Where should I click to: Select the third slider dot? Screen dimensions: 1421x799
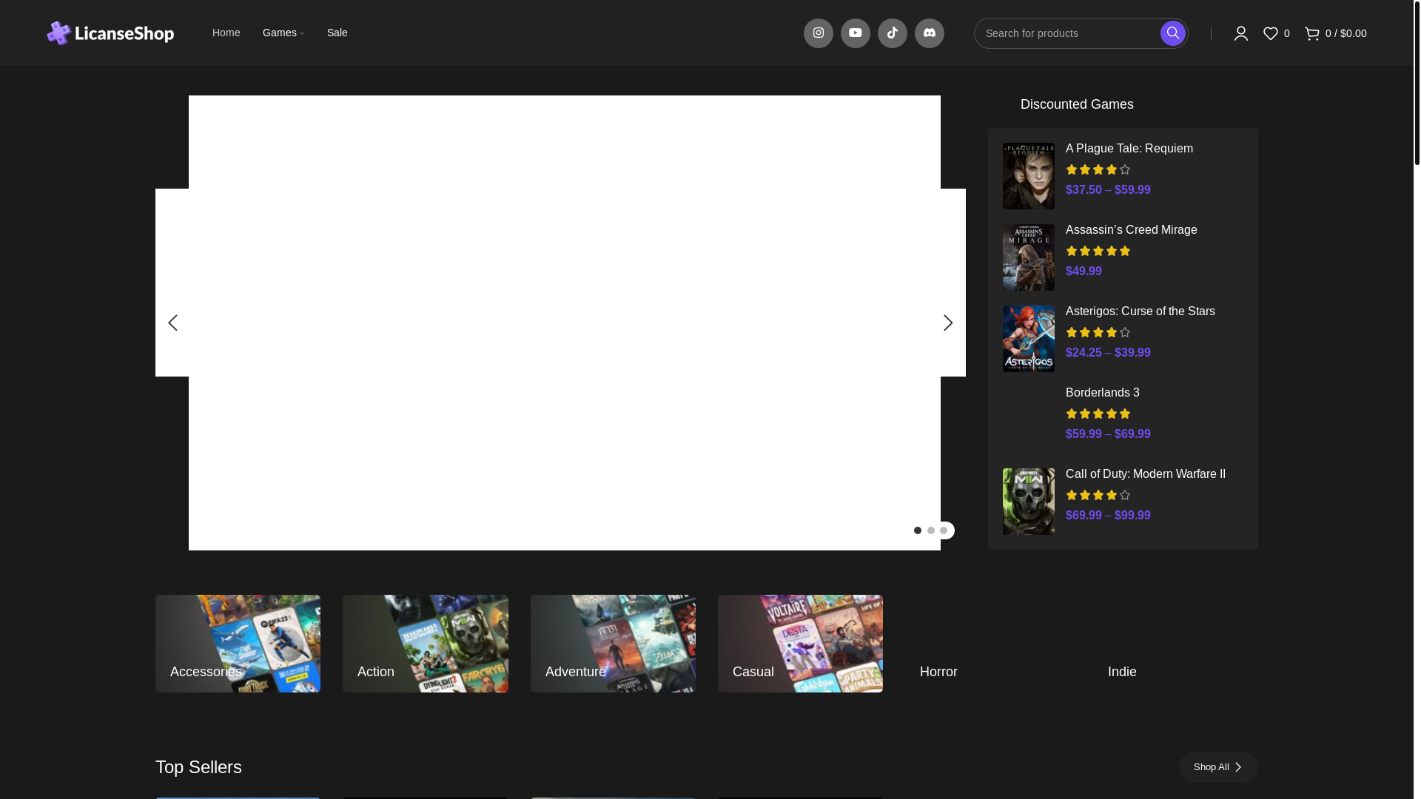[944, 530]
